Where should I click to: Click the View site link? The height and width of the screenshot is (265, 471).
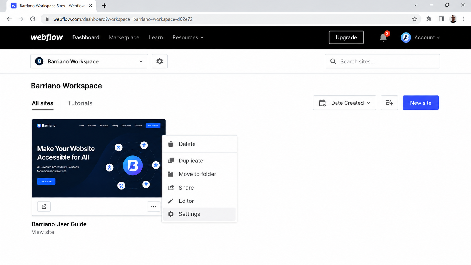click(43, 232)
